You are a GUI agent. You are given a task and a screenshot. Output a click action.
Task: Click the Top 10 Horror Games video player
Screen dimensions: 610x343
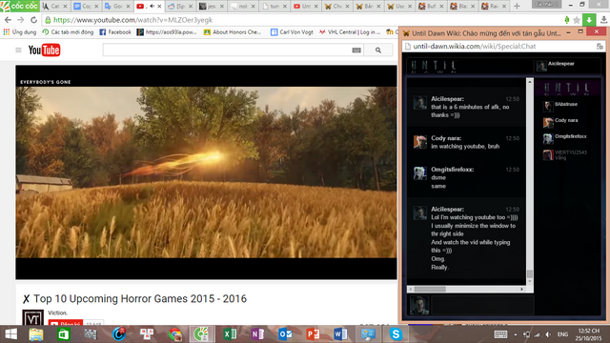pos(206,172)
